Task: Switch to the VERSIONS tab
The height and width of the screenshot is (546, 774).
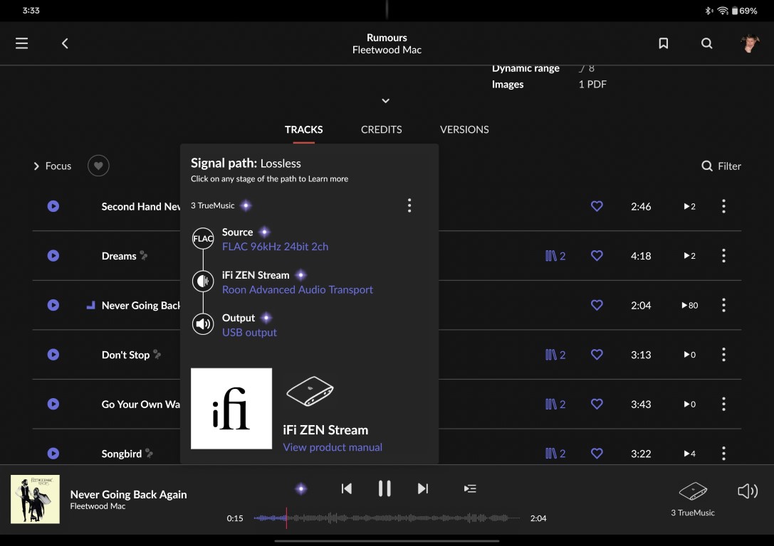Action: point(464,129)
